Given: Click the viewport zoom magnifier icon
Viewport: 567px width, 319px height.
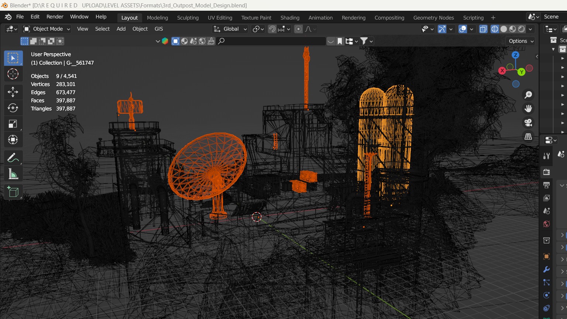Looking at the screenshot, I should click(x=528, y=95).
